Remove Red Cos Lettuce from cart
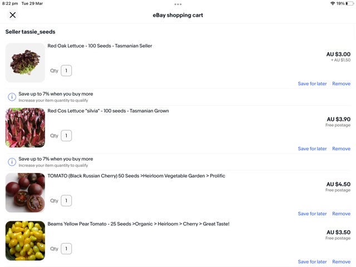Screen dimensions: 356x267 [341, 149]
